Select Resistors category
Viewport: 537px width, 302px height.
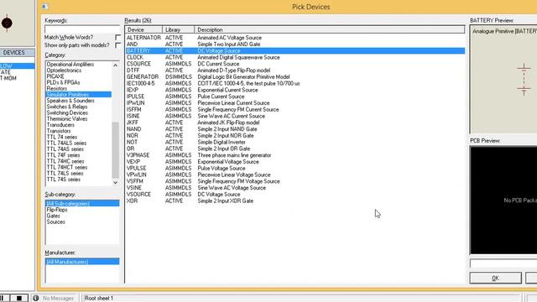click(x=78, y=88)
